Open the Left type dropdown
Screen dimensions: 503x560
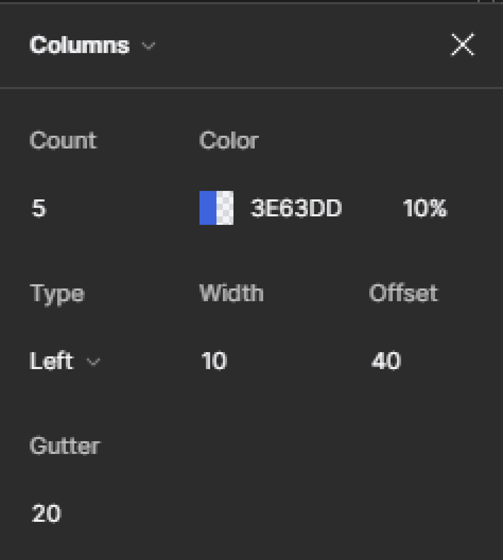(65, 361)
